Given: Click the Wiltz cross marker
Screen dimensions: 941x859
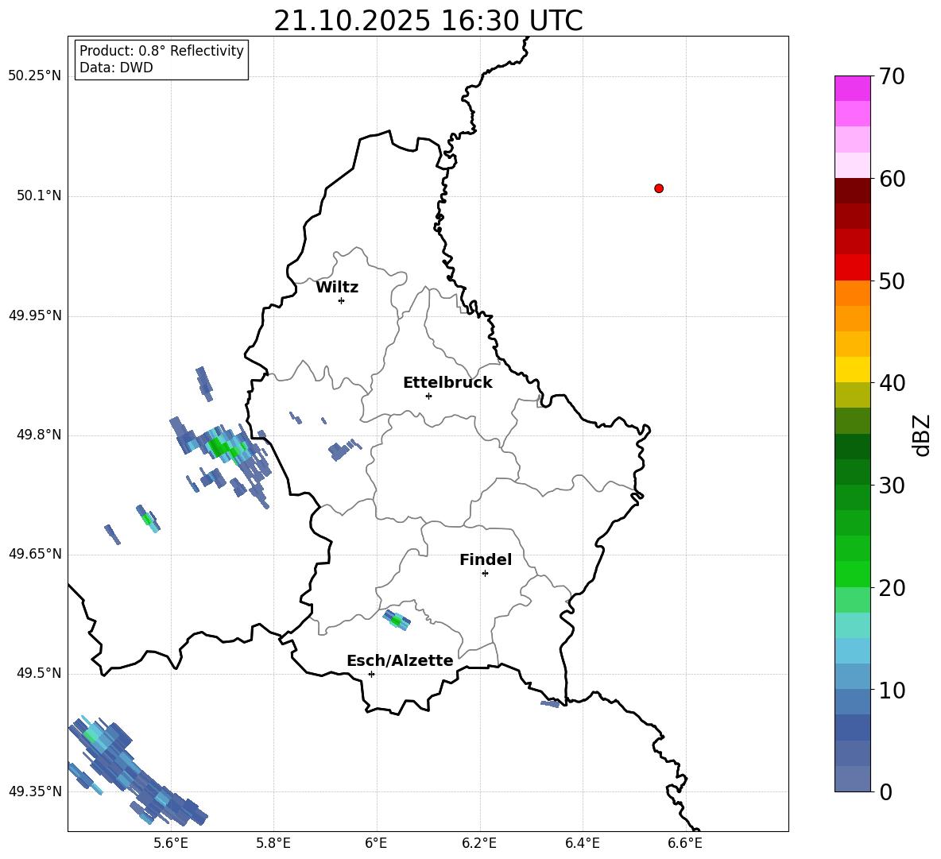Looking at the screenshot, I should pyautogui.click(x=341, y=300).
